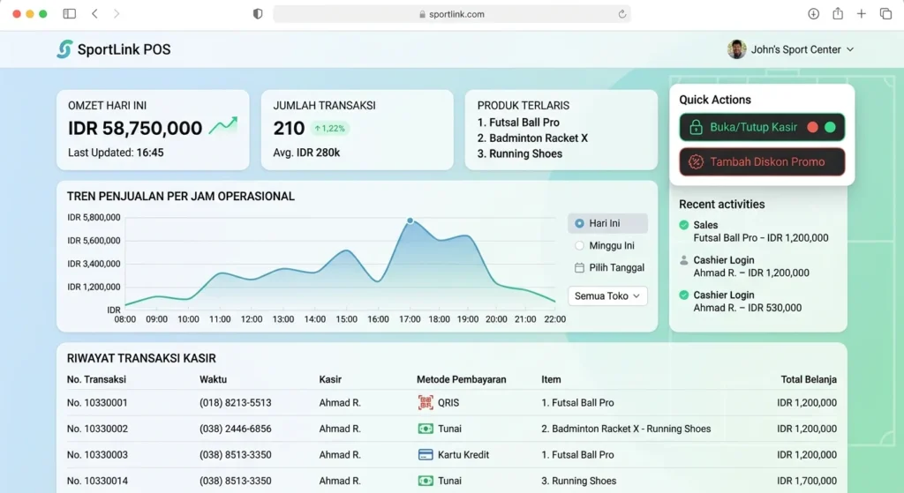Go back with the browser back arrow
Screen dimensions: 904x493
94,13
